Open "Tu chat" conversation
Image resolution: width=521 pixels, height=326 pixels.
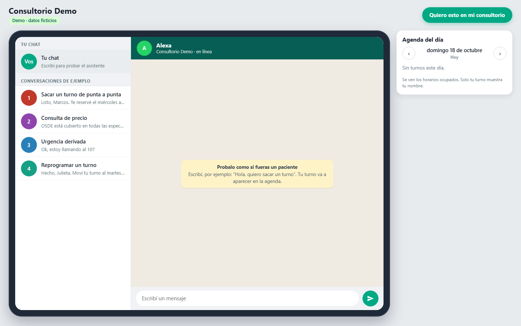(73, 62)
